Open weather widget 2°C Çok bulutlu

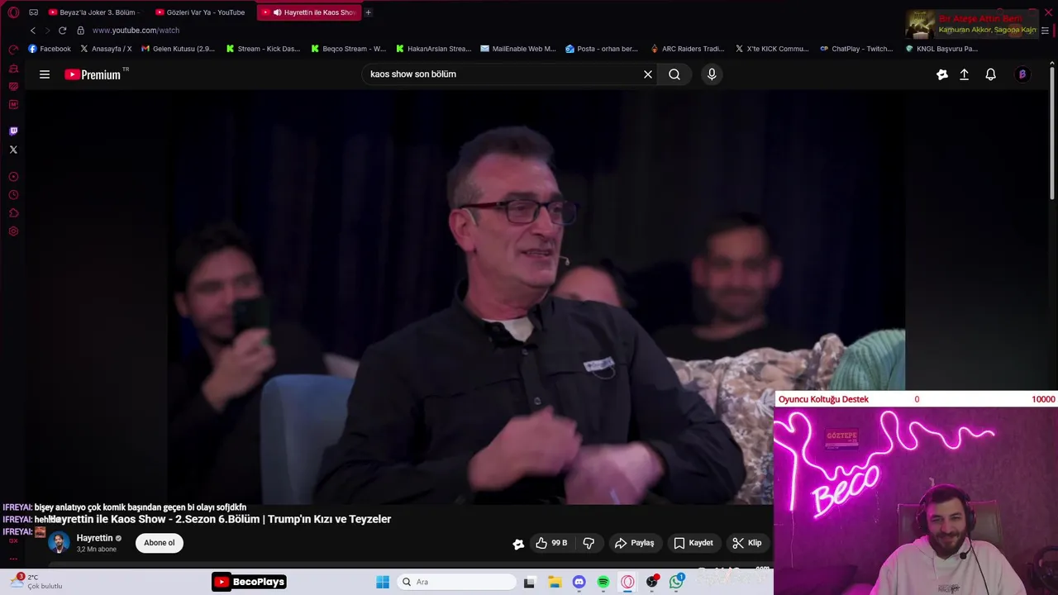point(35,582)
